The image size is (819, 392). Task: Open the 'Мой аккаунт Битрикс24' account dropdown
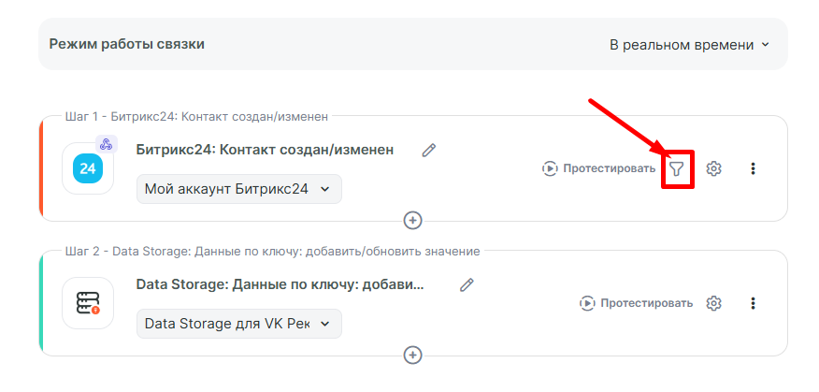(238, 189)
